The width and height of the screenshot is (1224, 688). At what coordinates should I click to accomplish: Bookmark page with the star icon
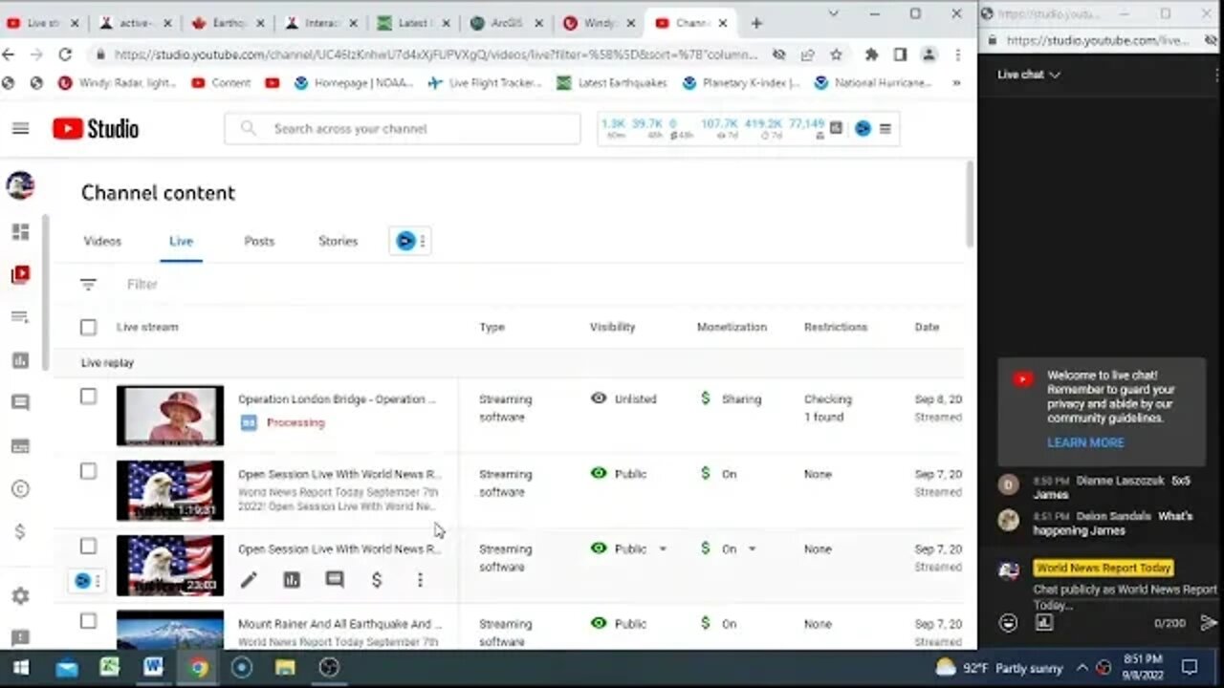836,54
